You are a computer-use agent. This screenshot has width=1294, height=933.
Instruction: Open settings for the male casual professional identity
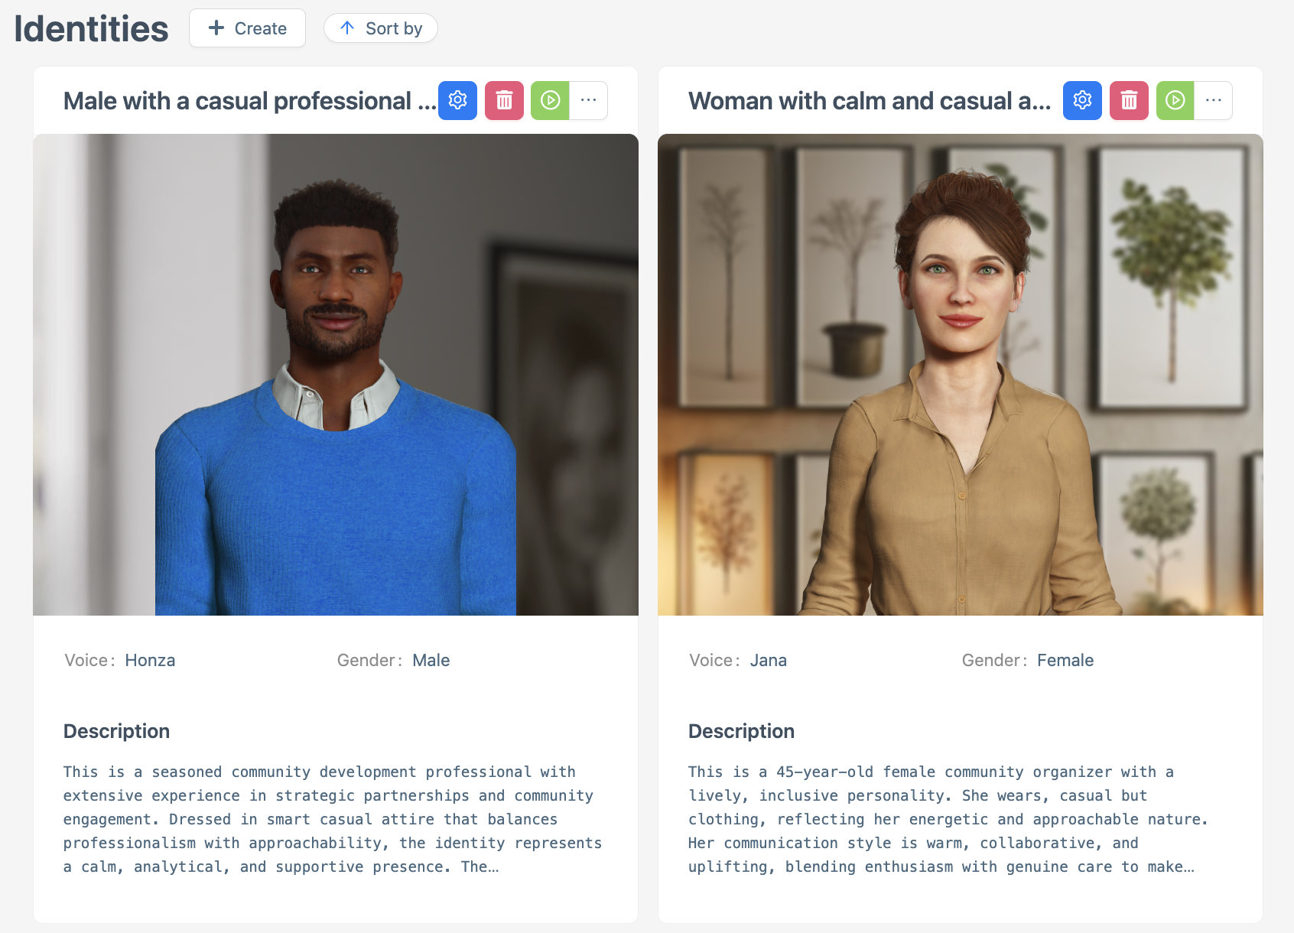click(457, 100)
